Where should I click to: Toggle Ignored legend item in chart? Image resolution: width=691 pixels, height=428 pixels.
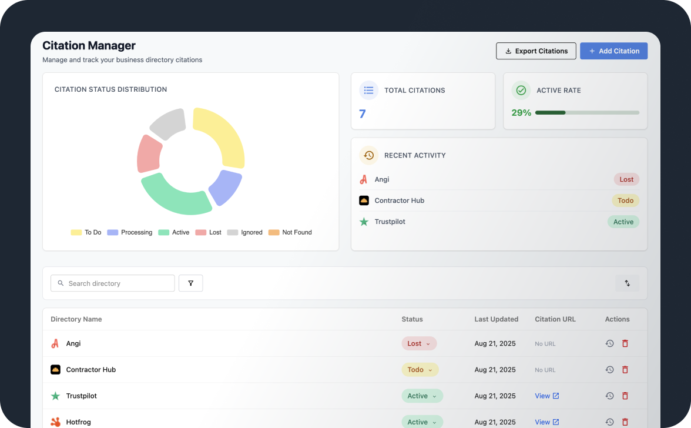(245, 232)
